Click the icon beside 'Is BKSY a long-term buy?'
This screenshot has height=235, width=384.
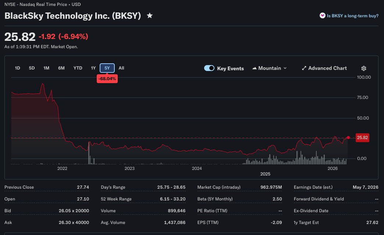tap(322, 16)
